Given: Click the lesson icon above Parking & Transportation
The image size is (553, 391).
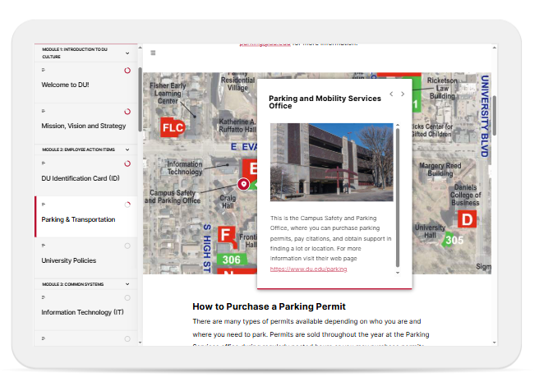Looking at the screenshot, I should [44, 205].
